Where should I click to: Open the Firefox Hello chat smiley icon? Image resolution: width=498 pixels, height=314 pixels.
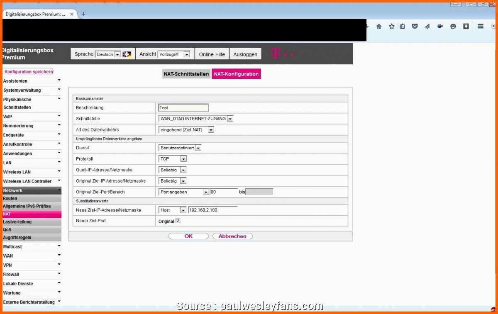coord(453,27)
